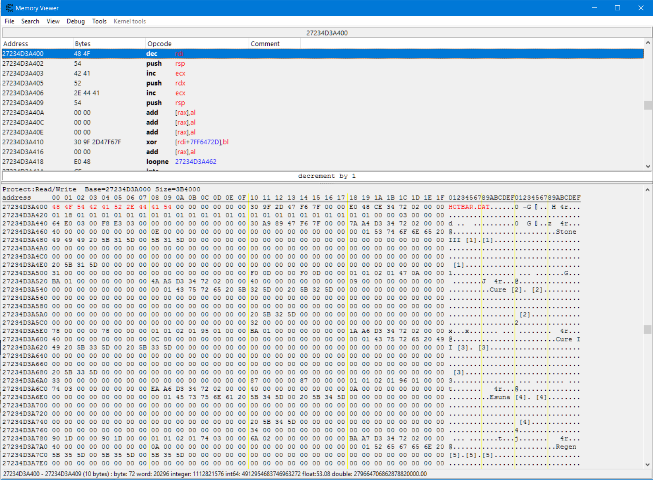Viewport: 653px width, 480px height.
Task: Maximize the Memory Viewer window
Action: point(617,8)
